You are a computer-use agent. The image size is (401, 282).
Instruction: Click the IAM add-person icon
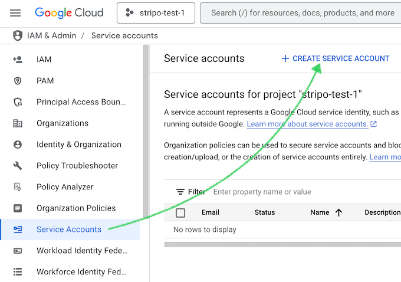point(18,60)
